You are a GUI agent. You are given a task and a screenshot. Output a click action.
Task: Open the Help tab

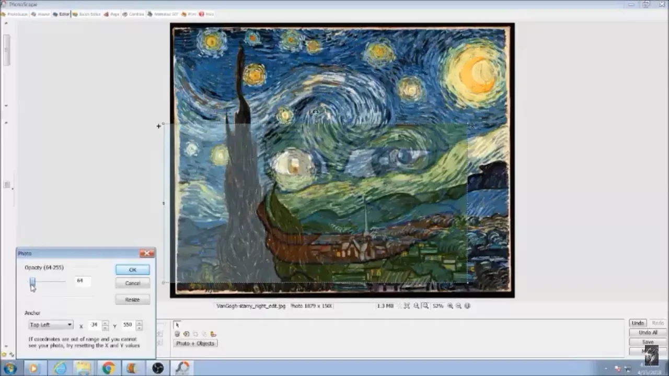[x=206, y=14]
